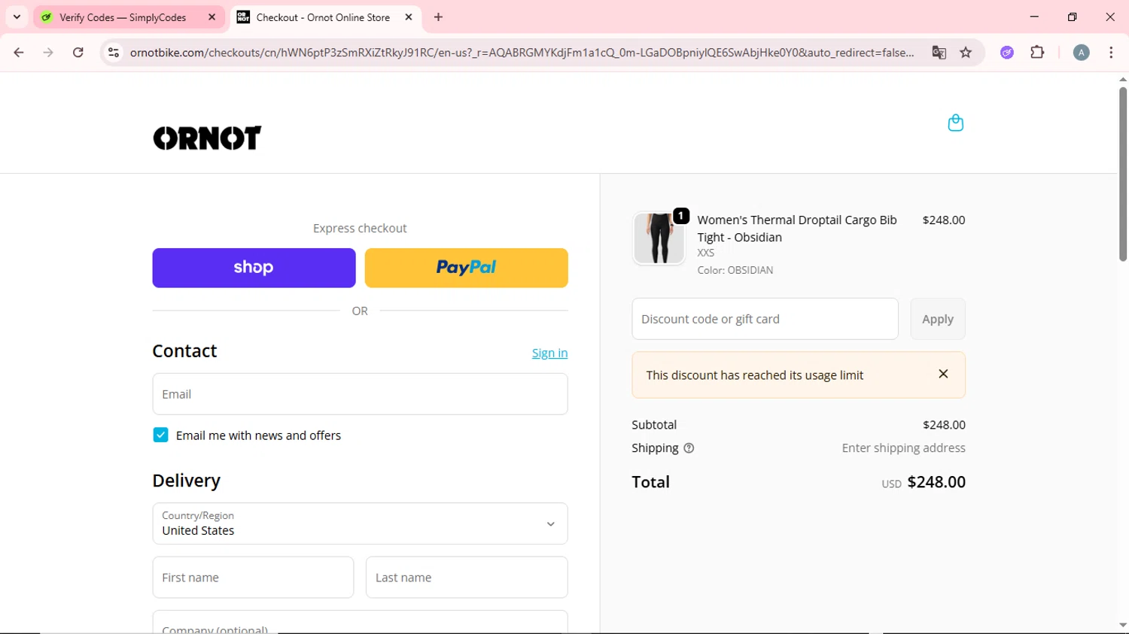Uncheck Email me with news and offers

click(160, 435)
